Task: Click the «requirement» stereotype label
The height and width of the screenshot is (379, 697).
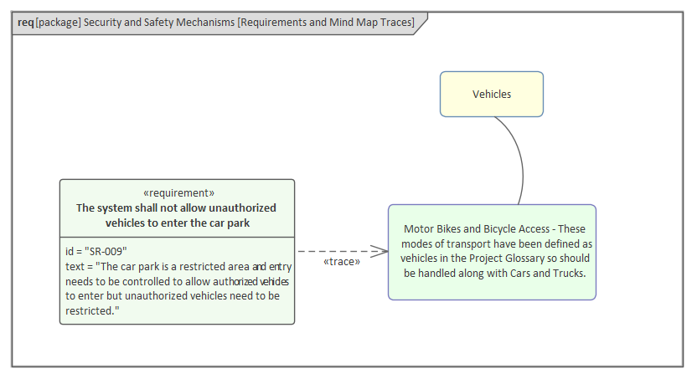Action: [x=177, y=192]
